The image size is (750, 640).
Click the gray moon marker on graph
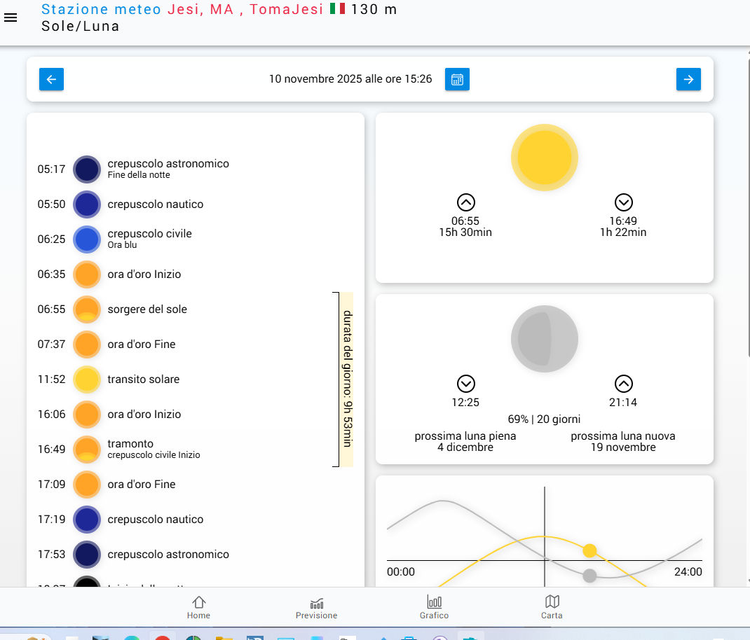coord(589,576)
